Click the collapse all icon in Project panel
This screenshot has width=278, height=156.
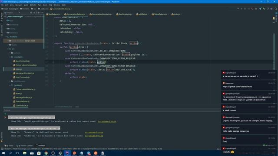[35, 13]
